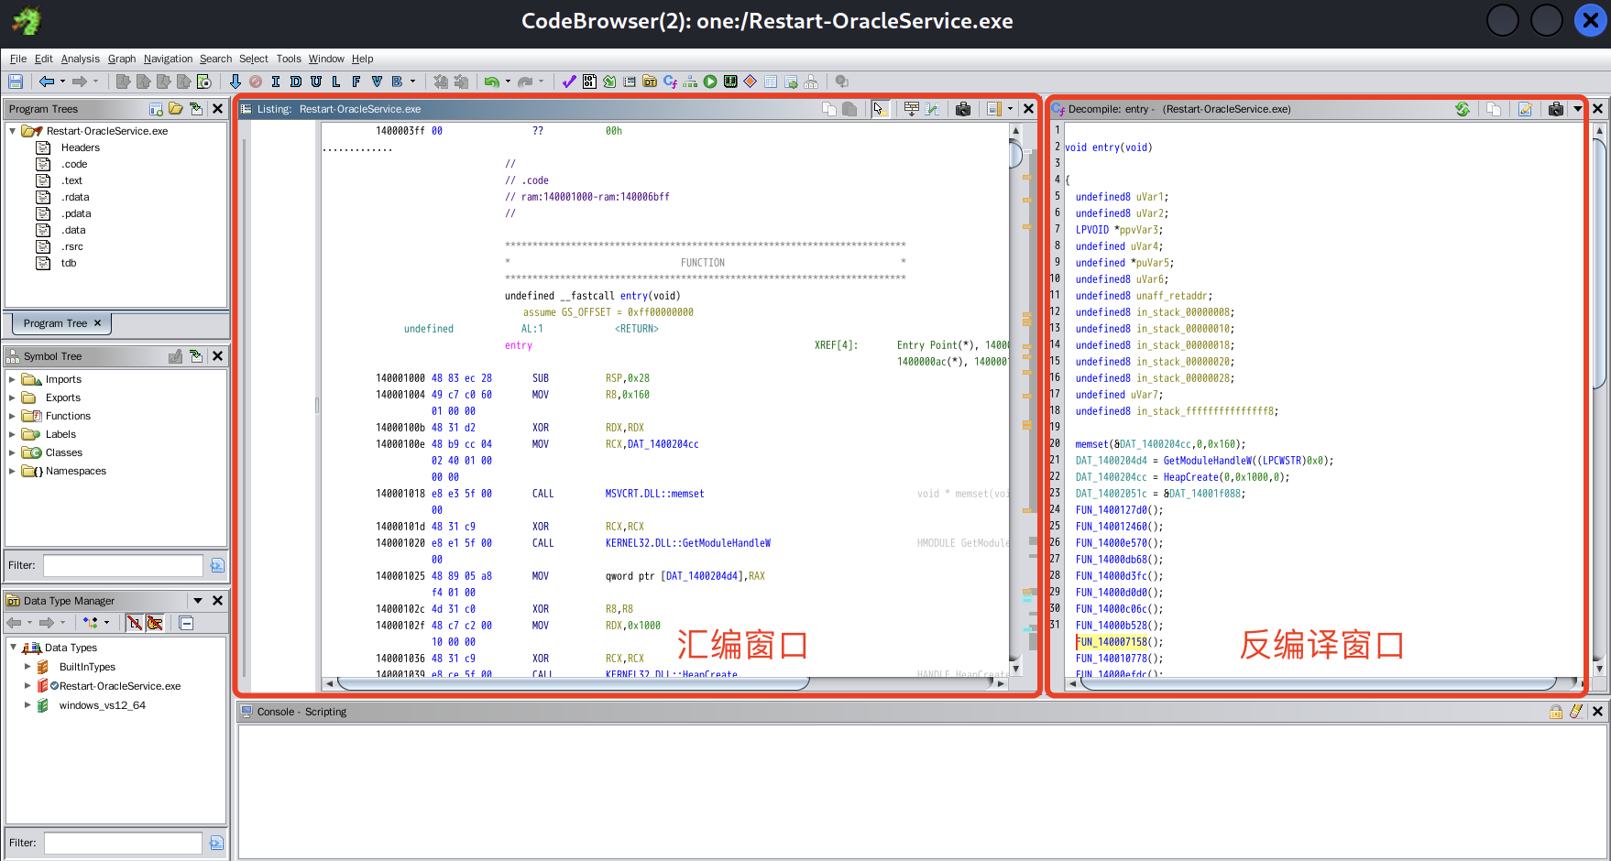Click FUN_140007158 in the decompile view
This screenshot has width=1611, height=861.
1111,642
